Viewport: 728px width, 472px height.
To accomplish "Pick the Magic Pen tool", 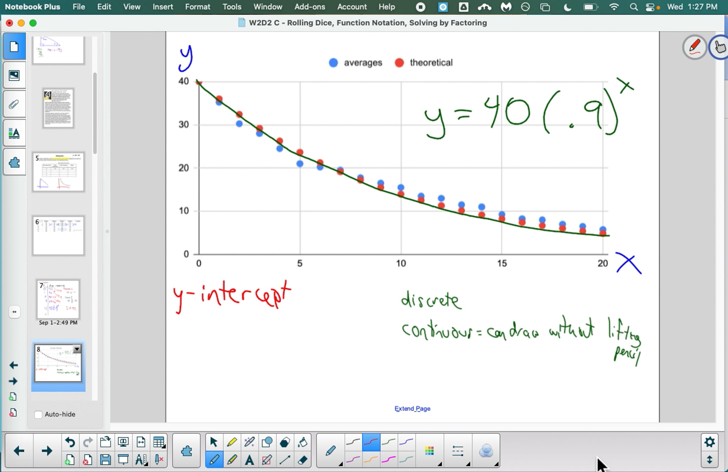I will tap(249, 442).
